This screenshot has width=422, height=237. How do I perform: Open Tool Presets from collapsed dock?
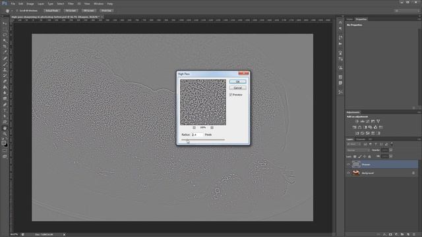pyautogui.click(x=340, y=92)
